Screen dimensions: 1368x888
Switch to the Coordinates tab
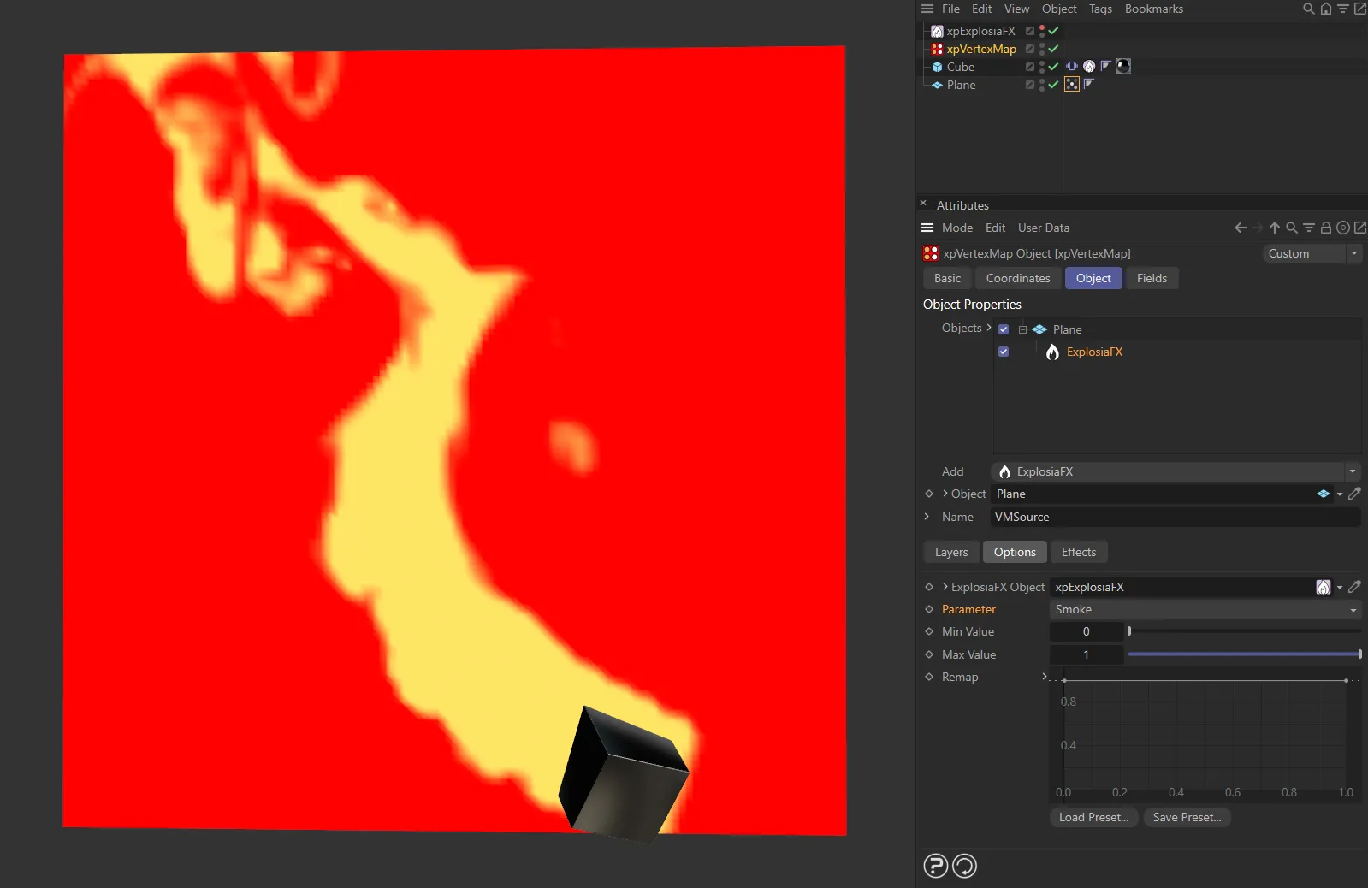click(1018, 278)
